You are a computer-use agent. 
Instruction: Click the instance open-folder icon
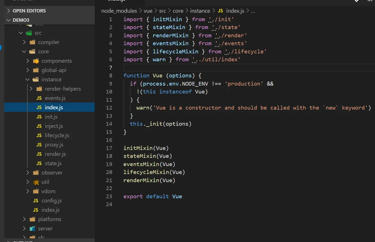pos(36,80)
